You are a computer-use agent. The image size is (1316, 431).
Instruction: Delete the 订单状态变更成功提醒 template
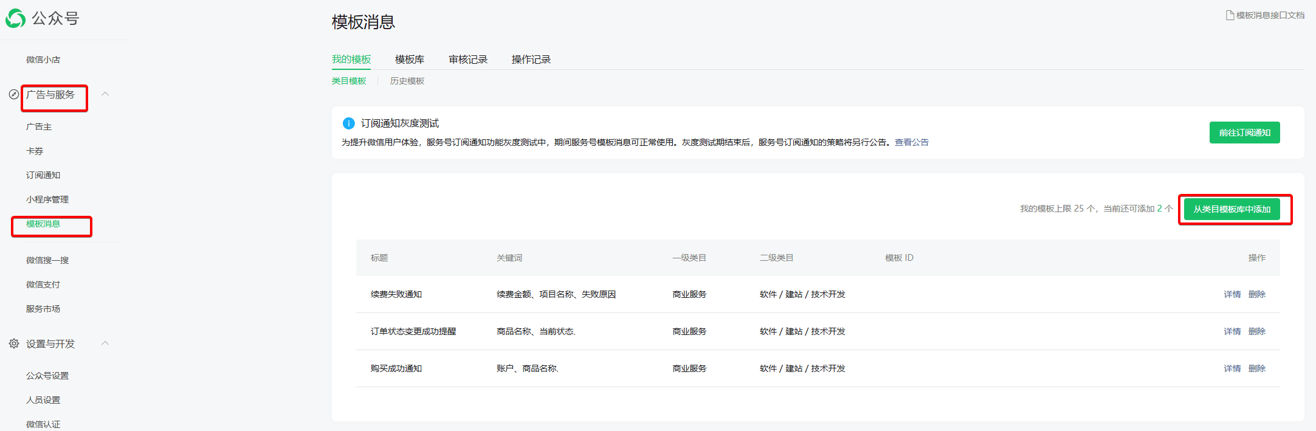click(x=1257, y=331)
